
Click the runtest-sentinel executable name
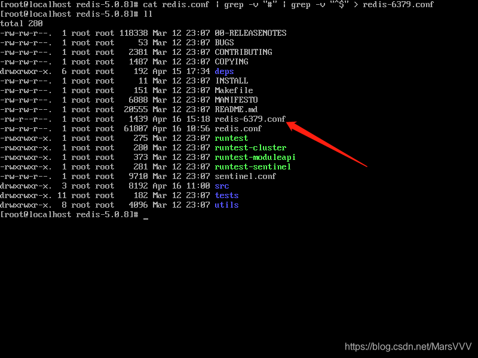(x=253, y=167)
